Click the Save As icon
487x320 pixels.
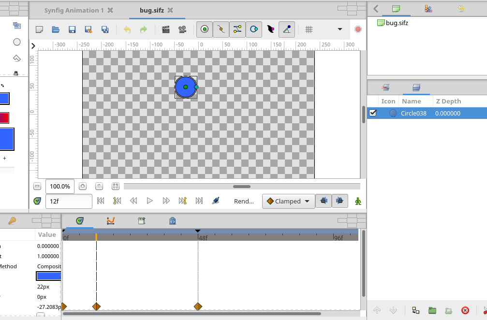(x=89, y=29)
